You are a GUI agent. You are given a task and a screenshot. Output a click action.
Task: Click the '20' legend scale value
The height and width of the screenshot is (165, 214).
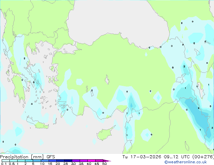click(58, 164)
